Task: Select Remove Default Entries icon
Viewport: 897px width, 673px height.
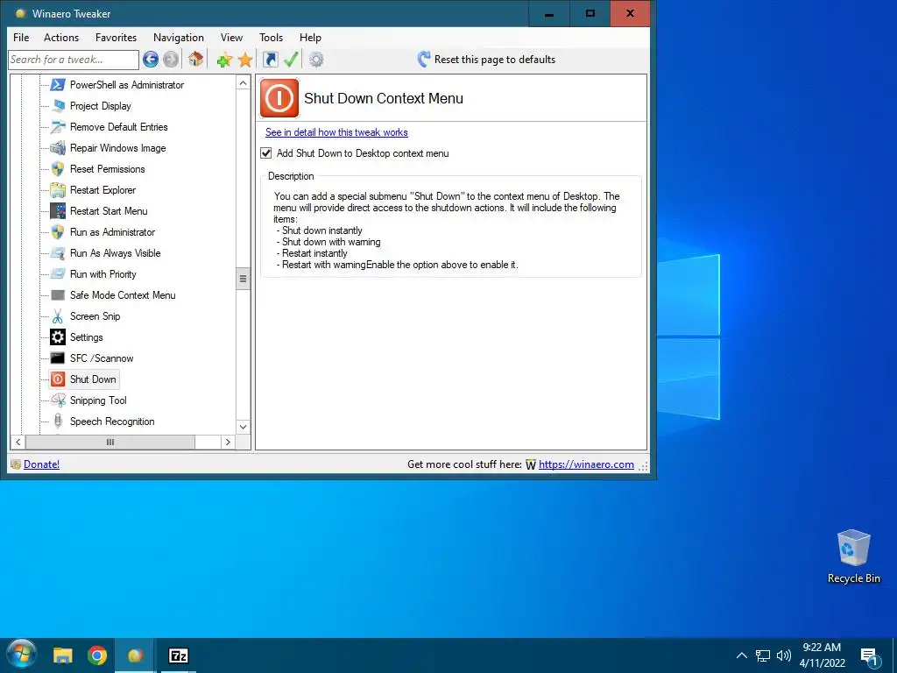Action: [x=58, y=127]
